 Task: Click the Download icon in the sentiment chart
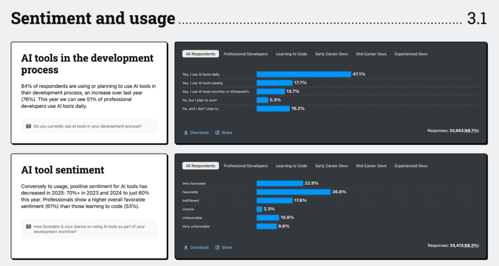coord(186,247)
